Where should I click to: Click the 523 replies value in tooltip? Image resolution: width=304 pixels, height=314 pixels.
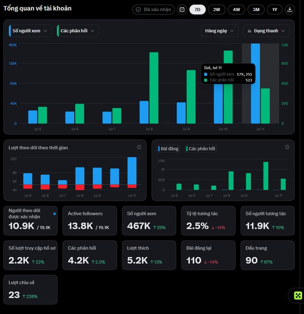pos(249,80)
